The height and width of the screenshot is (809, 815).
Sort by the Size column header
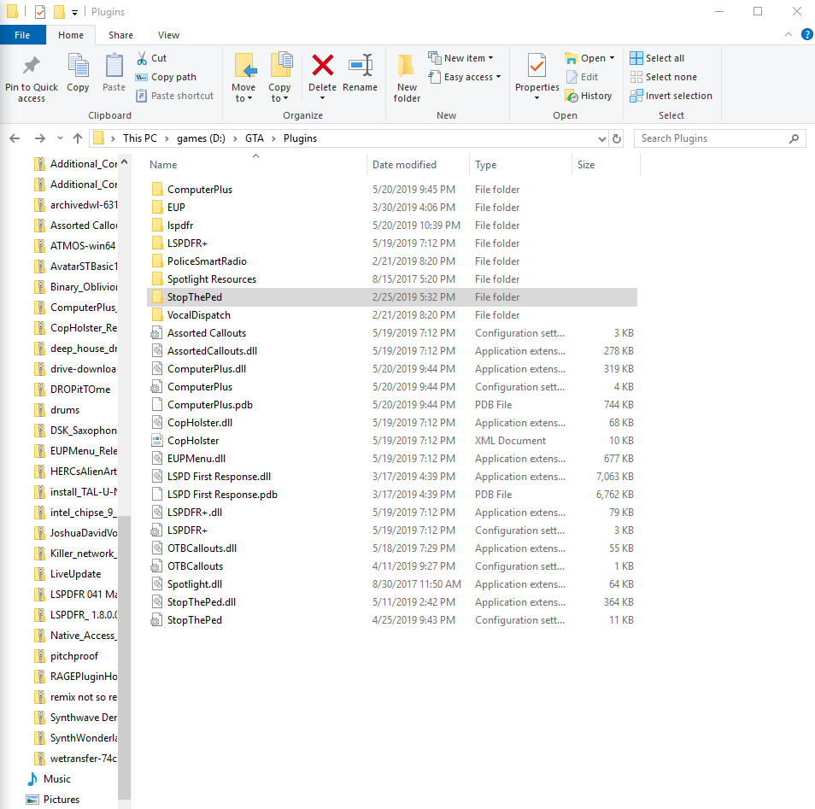[606, 164]
